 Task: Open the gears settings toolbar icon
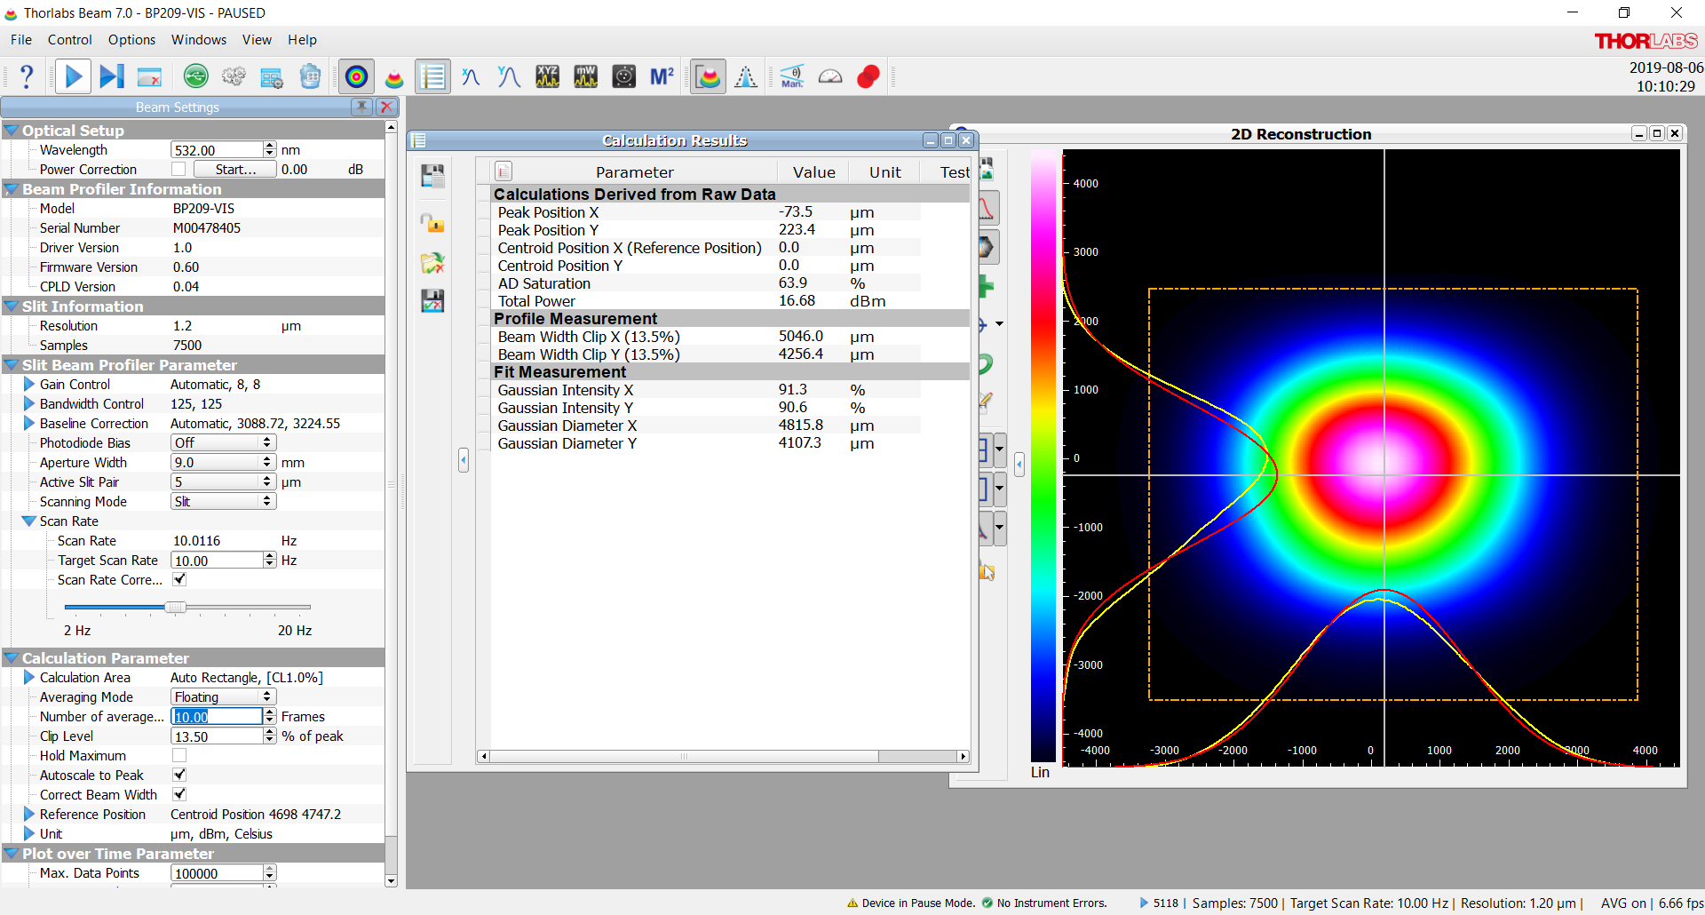click(234, 77)
